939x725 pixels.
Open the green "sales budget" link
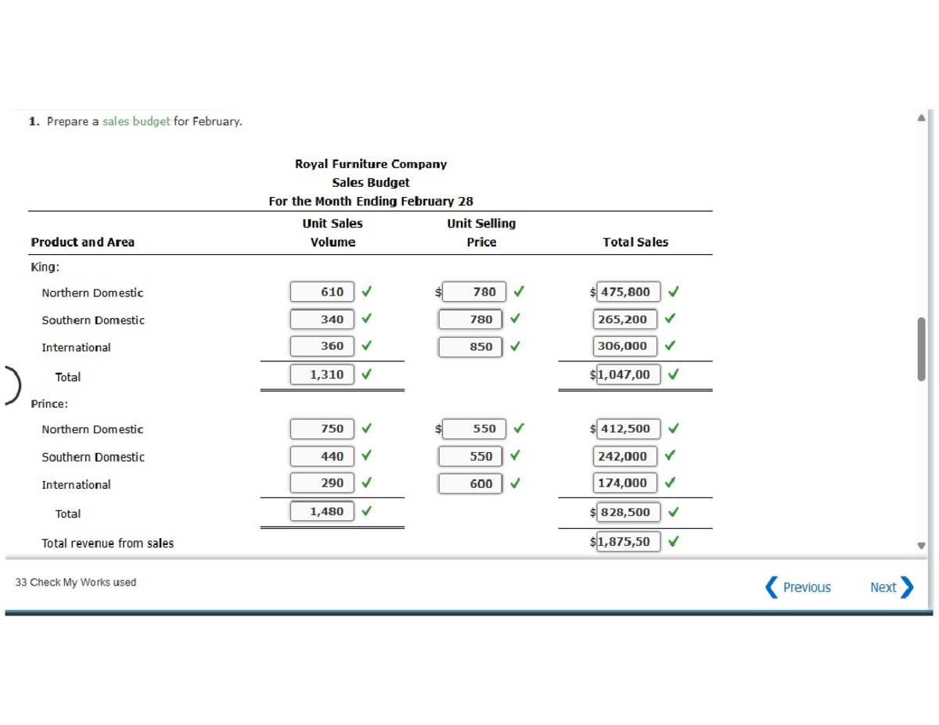(x=136, y=121)
